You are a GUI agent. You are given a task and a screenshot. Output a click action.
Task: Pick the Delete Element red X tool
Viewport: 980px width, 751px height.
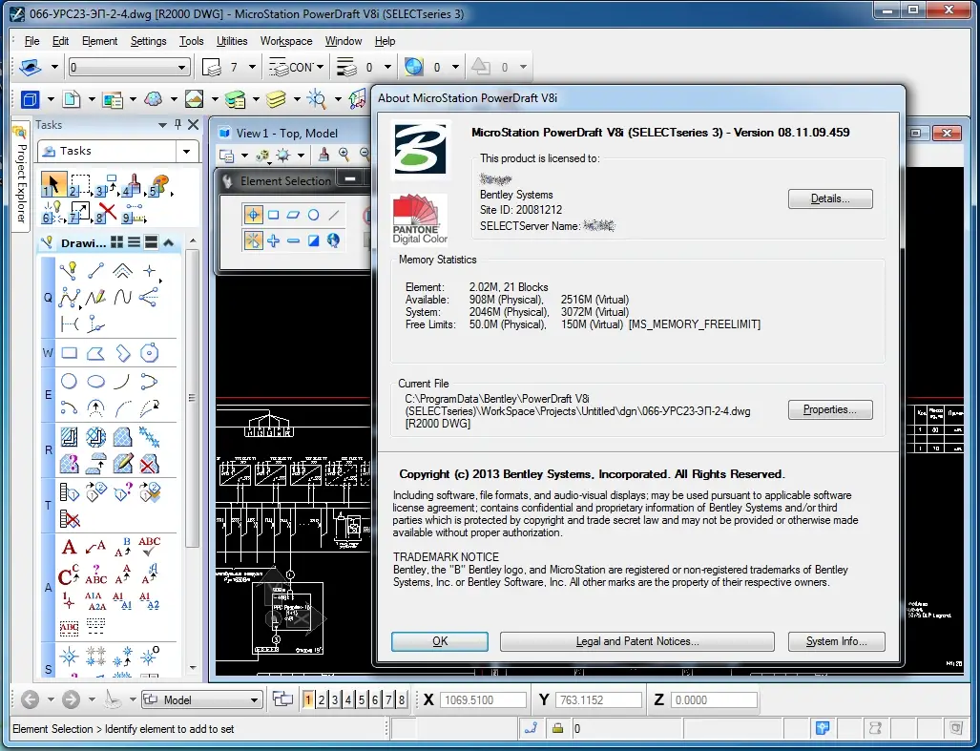coord(107,213)
